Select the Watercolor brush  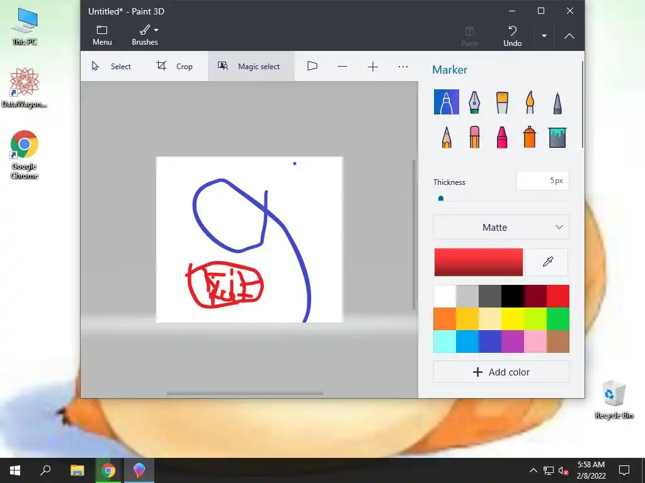coord(530,102)
